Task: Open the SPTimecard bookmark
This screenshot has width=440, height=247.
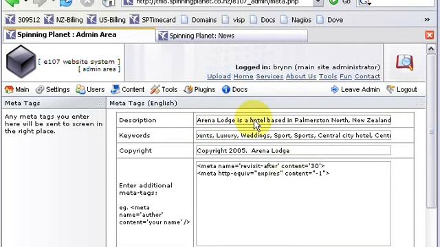Action: pos(153,20)
